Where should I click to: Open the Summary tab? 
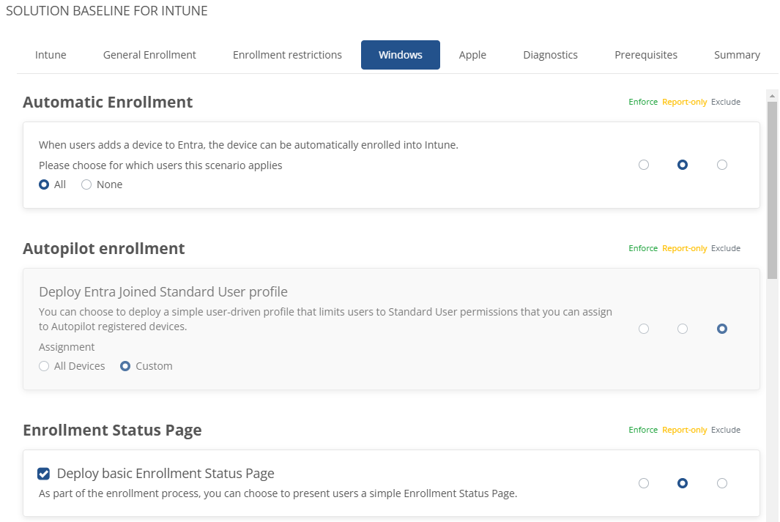[x=737, y=55]
